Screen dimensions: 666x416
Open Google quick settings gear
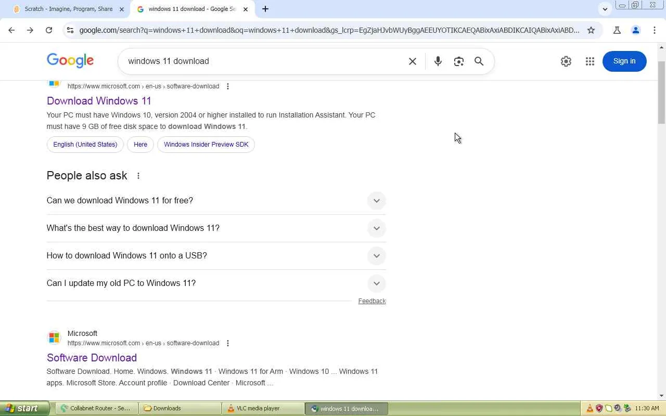[566, 61]
